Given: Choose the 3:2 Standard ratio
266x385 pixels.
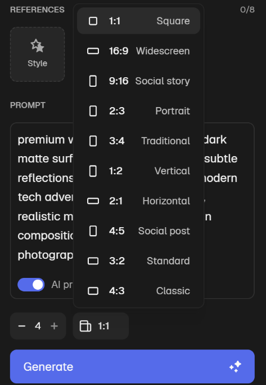Looking at the screenshot, I should point(139,261).
